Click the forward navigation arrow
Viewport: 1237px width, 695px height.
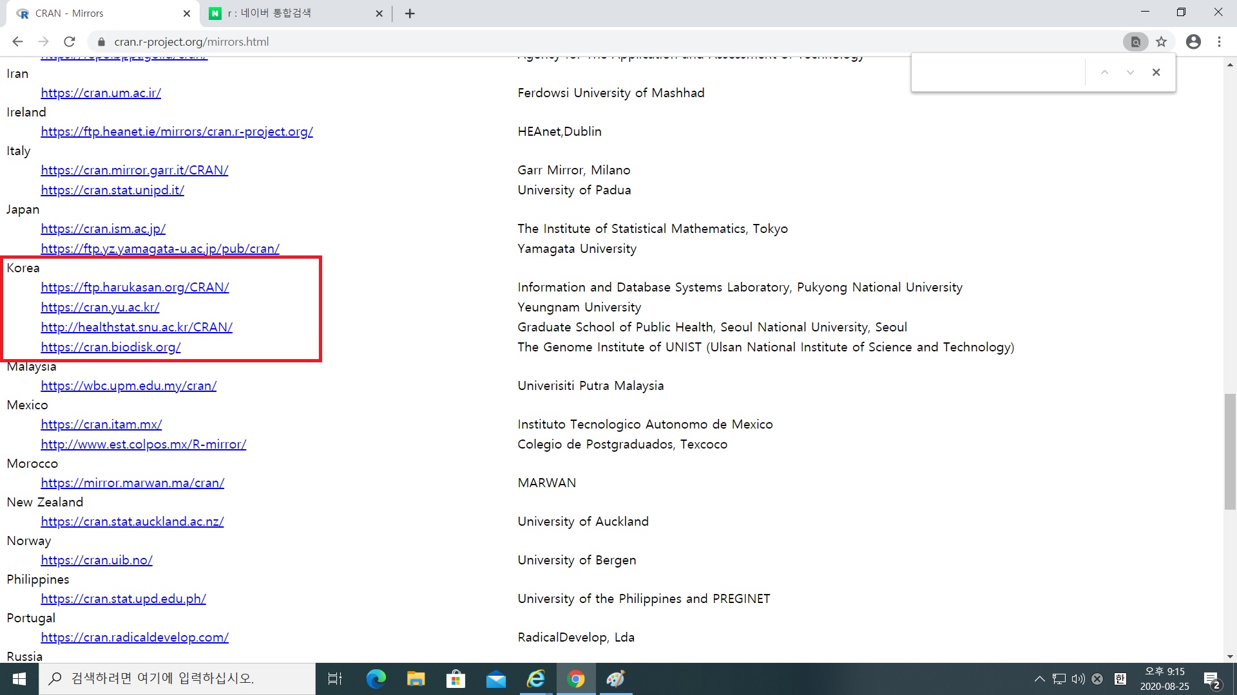click(43, 42)
